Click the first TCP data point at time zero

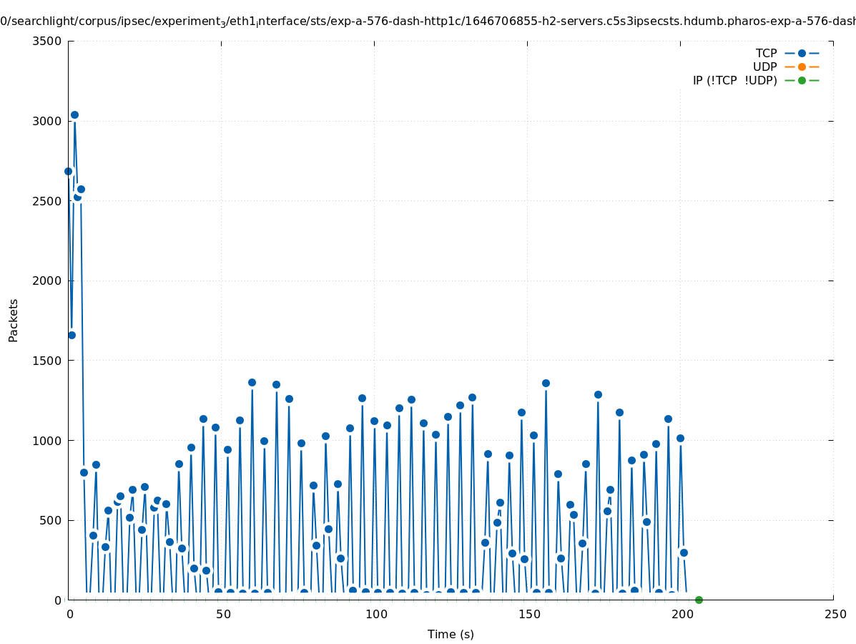click(x=69, y=171)
